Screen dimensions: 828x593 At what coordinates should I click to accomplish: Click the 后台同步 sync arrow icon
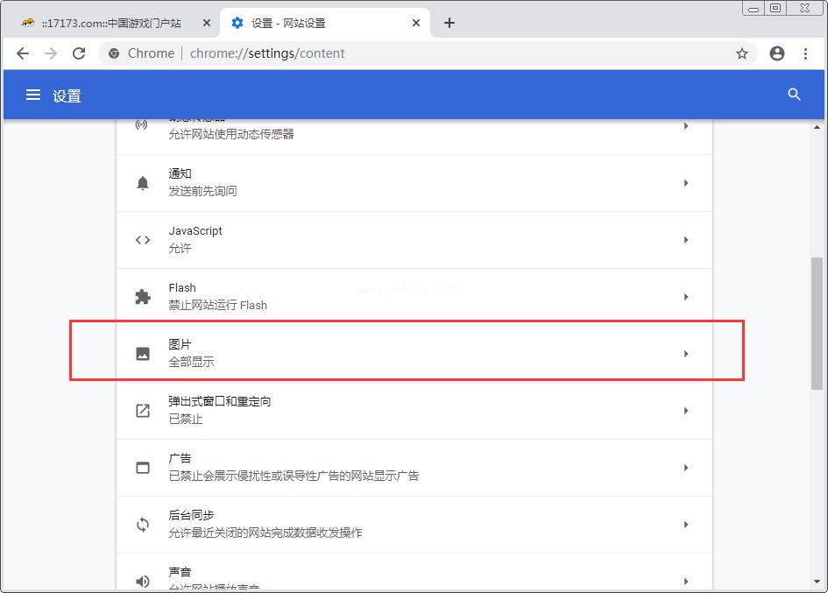[x=143, y=524]
